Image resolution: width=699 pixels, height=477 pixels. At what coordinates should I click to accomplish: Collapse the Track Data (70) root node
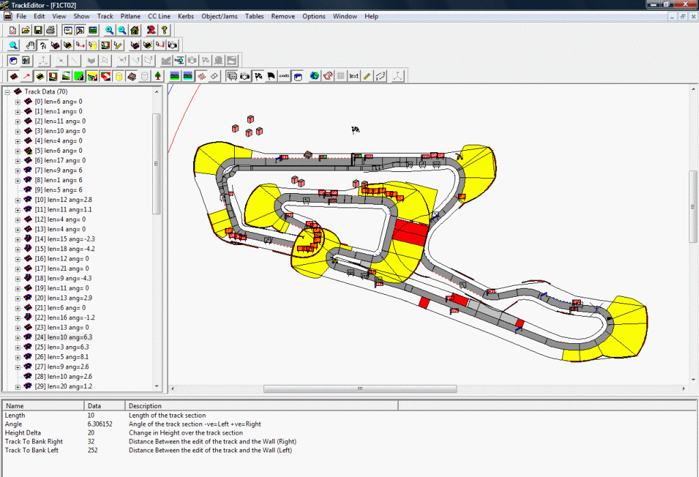click(8, 91)
